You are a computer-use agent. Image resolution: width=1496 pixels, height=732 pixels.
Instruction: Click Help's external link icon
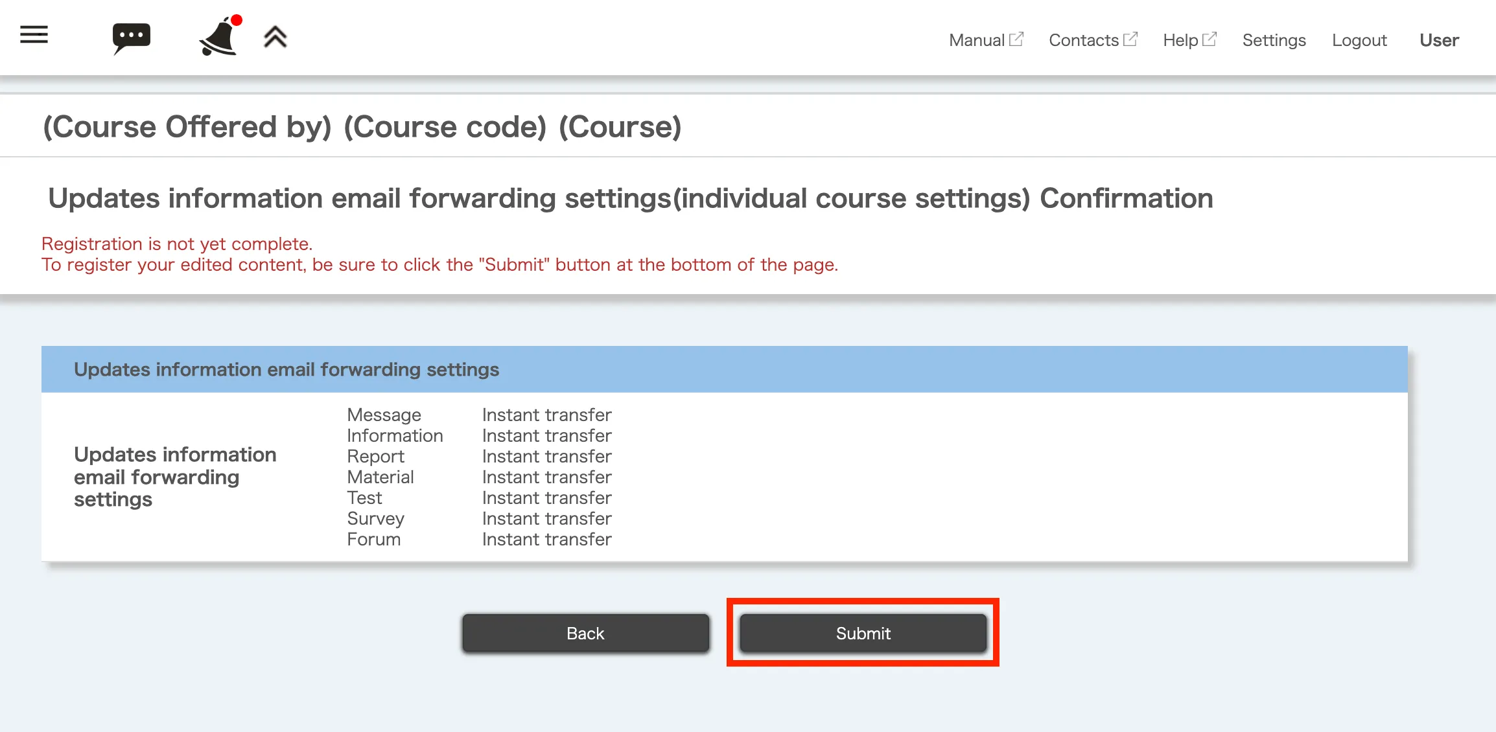pyautogui.click(x=1210, y=39)
